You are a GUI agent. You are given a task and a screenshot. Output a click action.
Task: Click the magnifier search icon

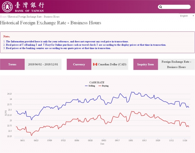161,7
